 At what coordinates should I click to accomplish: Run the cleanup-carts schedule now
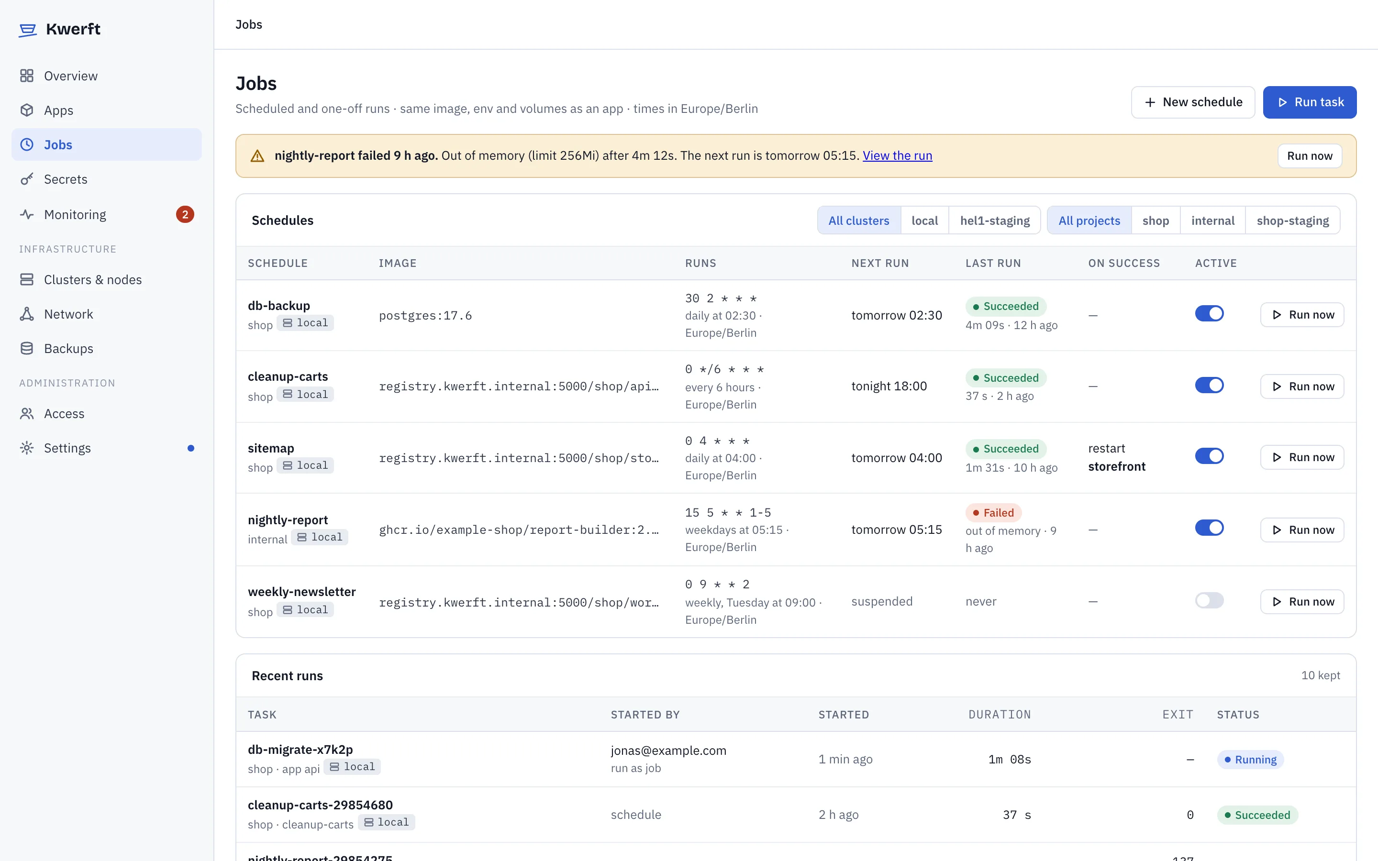click(1302, 386)
